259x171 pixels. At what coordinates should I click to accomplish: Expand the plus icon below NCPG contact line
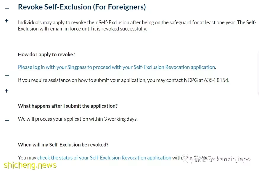(x=7, y=91)
